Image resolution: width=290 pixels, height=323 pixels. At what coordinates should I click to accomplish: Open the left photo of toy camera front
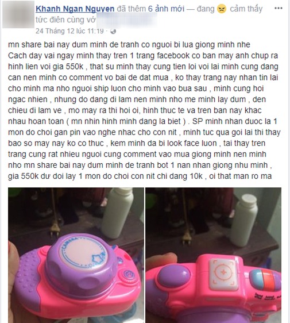76,255
